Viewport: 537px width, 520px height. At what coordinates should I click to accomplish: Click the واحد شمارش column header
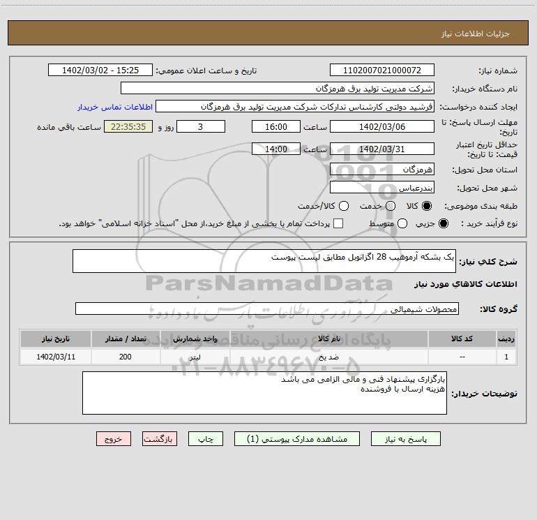[195, 339]
